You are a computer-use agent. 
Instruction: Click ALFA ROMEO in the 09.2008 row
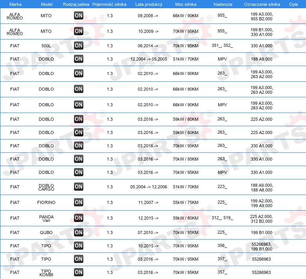point(15,16)
